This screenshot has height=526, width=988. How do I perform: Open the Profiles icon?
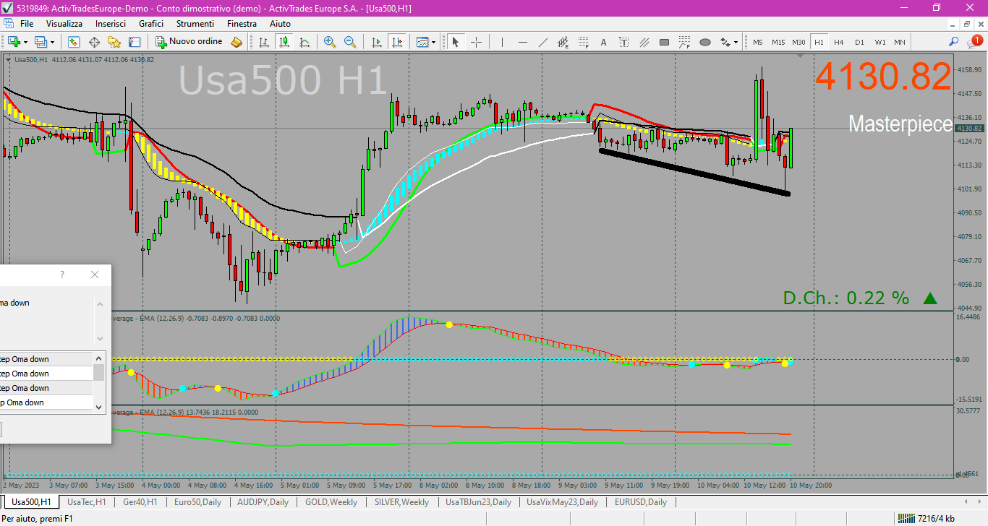[41, 42]
